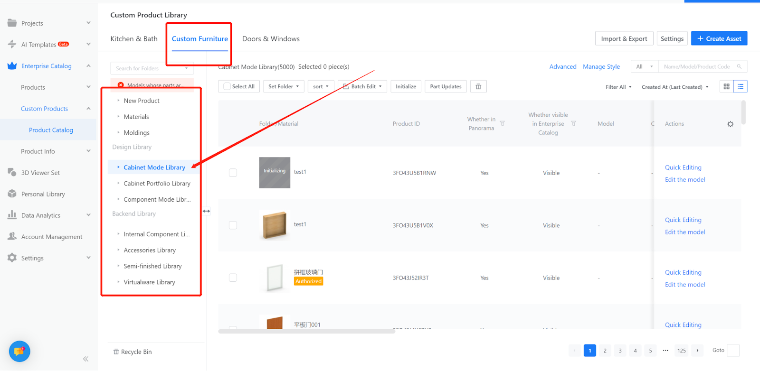
Task: Open the 3D Viewer Set icon
Action: tap(12, 172)
